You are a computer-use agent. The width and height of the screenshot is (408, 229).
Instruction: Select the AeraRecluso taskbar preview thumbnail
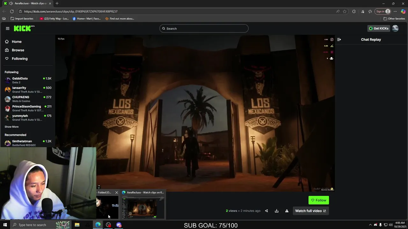pyautogui.click(x=143, y=207)
